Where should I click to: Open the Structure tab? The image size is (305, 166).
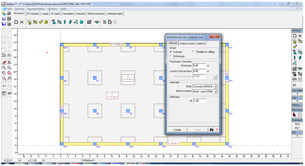click(x=19, y=13)
